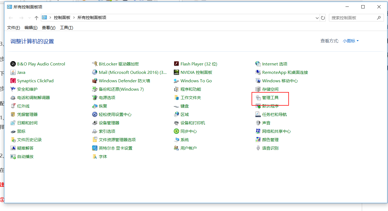
Task: Open the 文件历史记录 link
Action: pyautogui.click(x=29, y=140)
